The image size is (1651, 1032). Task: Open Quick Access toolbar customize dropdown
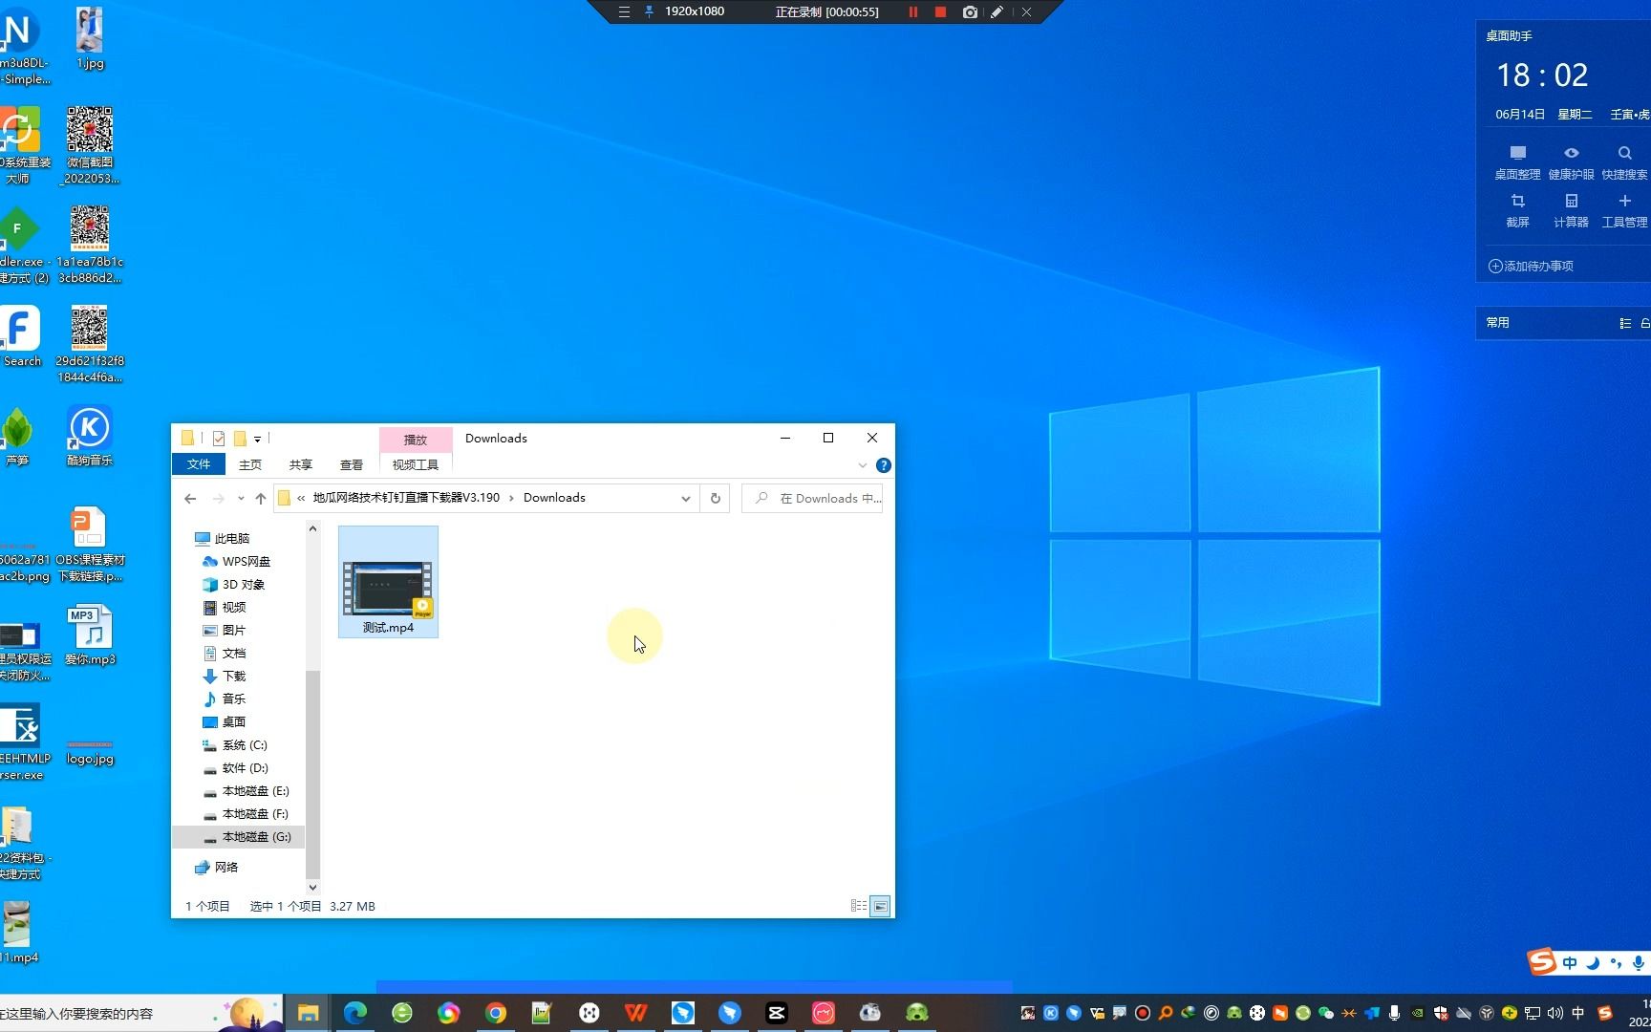[257, 439]
